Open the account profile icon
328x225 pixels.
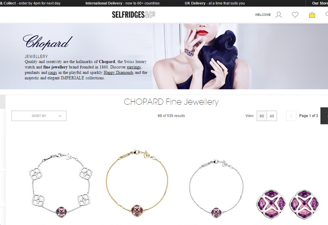point(279,15)
